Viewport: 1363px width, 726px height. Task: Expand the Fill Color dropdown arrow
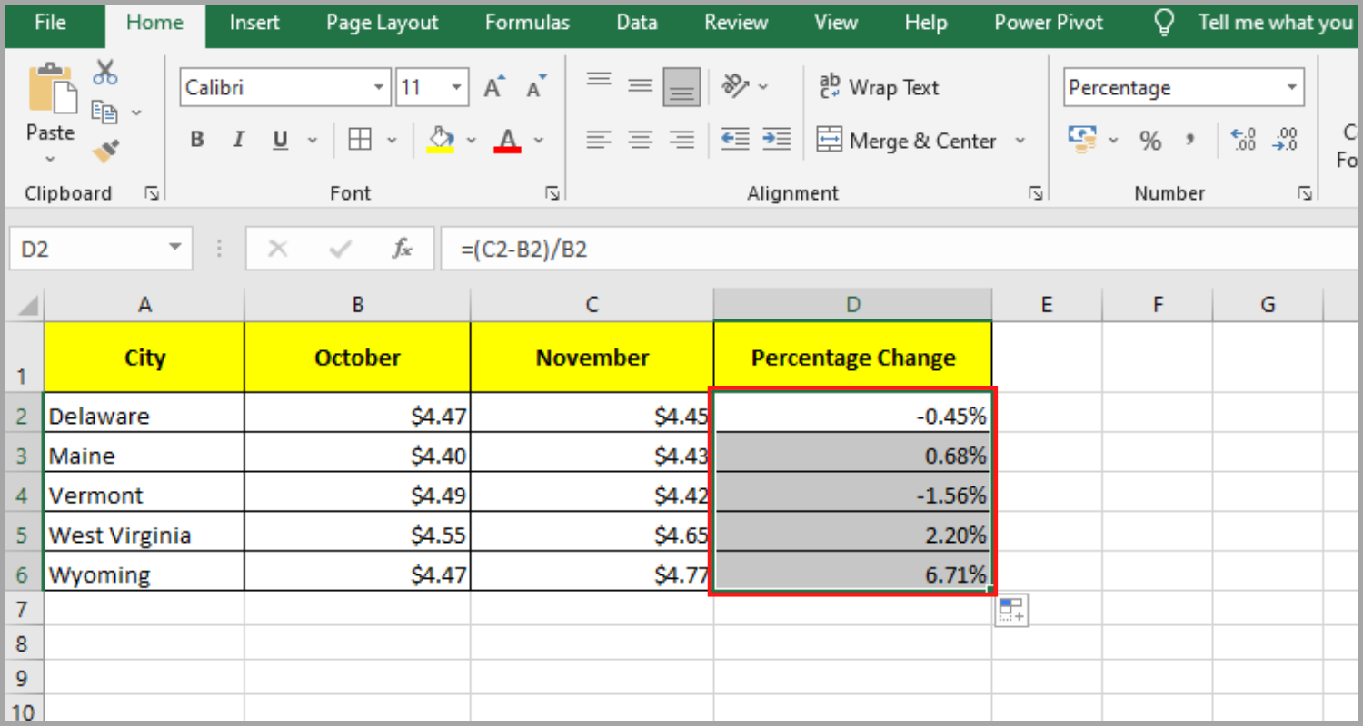coord(472,139)
